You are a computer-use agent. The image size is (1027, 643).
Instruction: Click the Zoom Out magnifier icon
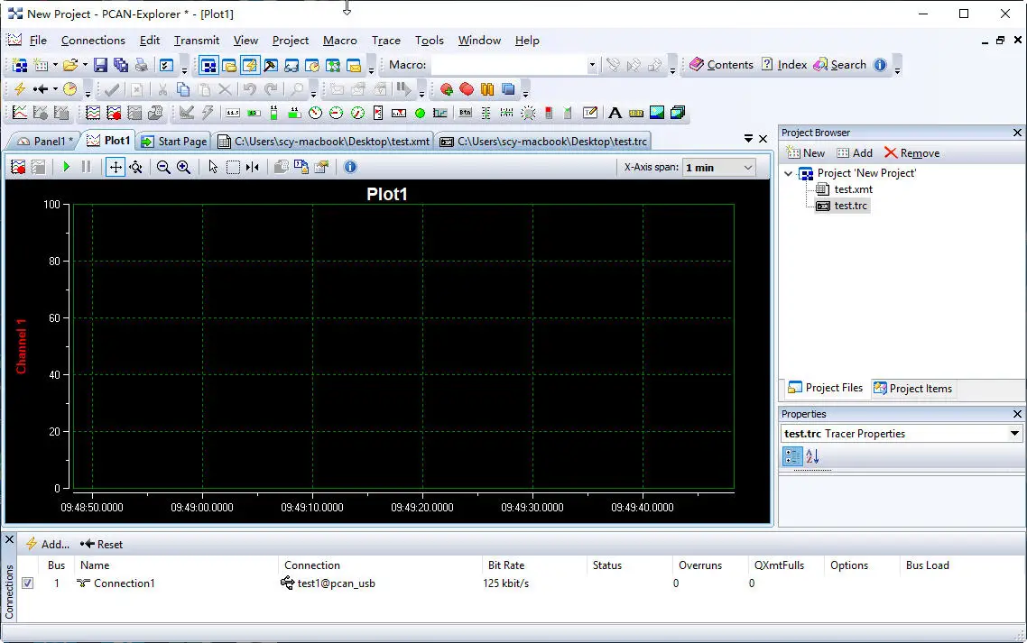pos(163,167)
